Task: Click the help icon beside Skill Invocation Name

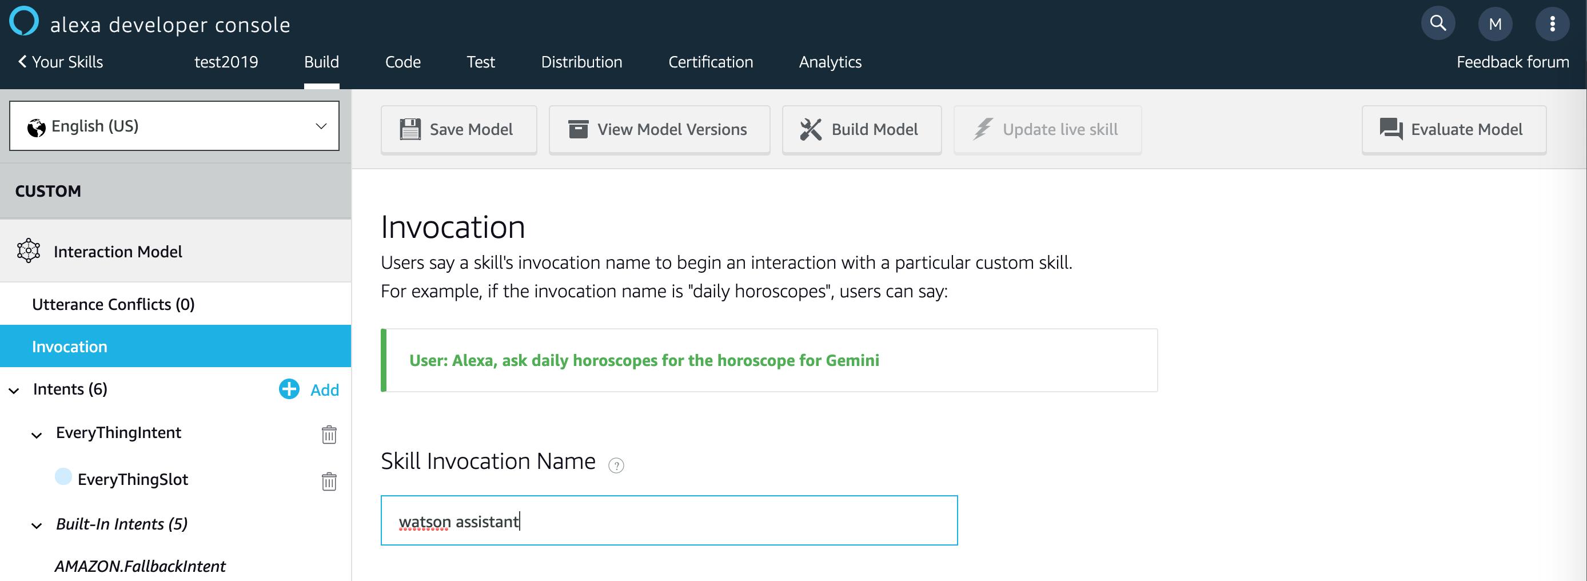Action: (616, 465)
